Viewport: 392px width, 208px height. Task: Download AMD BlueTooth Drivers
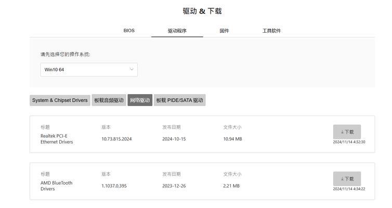[x=347, y=179]
